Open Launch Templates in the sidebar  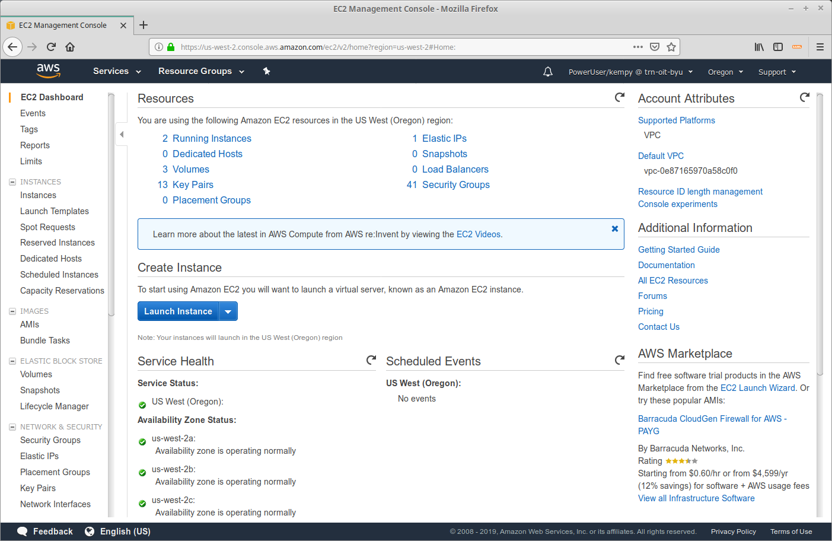click(55, 211)
